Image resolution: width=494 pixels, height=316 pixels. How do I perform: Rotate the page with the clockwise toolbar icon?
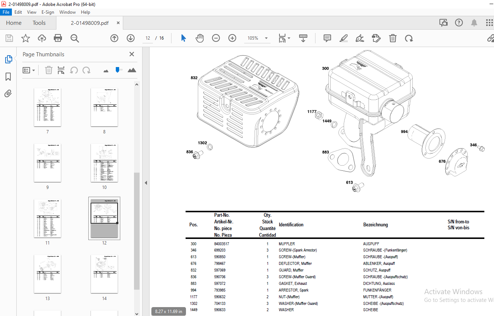point(409,38)
